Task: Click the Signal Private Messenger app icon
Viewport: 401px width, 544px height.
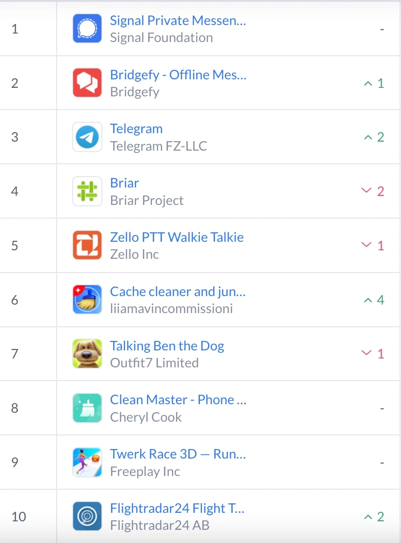Action: click(87, 29)
